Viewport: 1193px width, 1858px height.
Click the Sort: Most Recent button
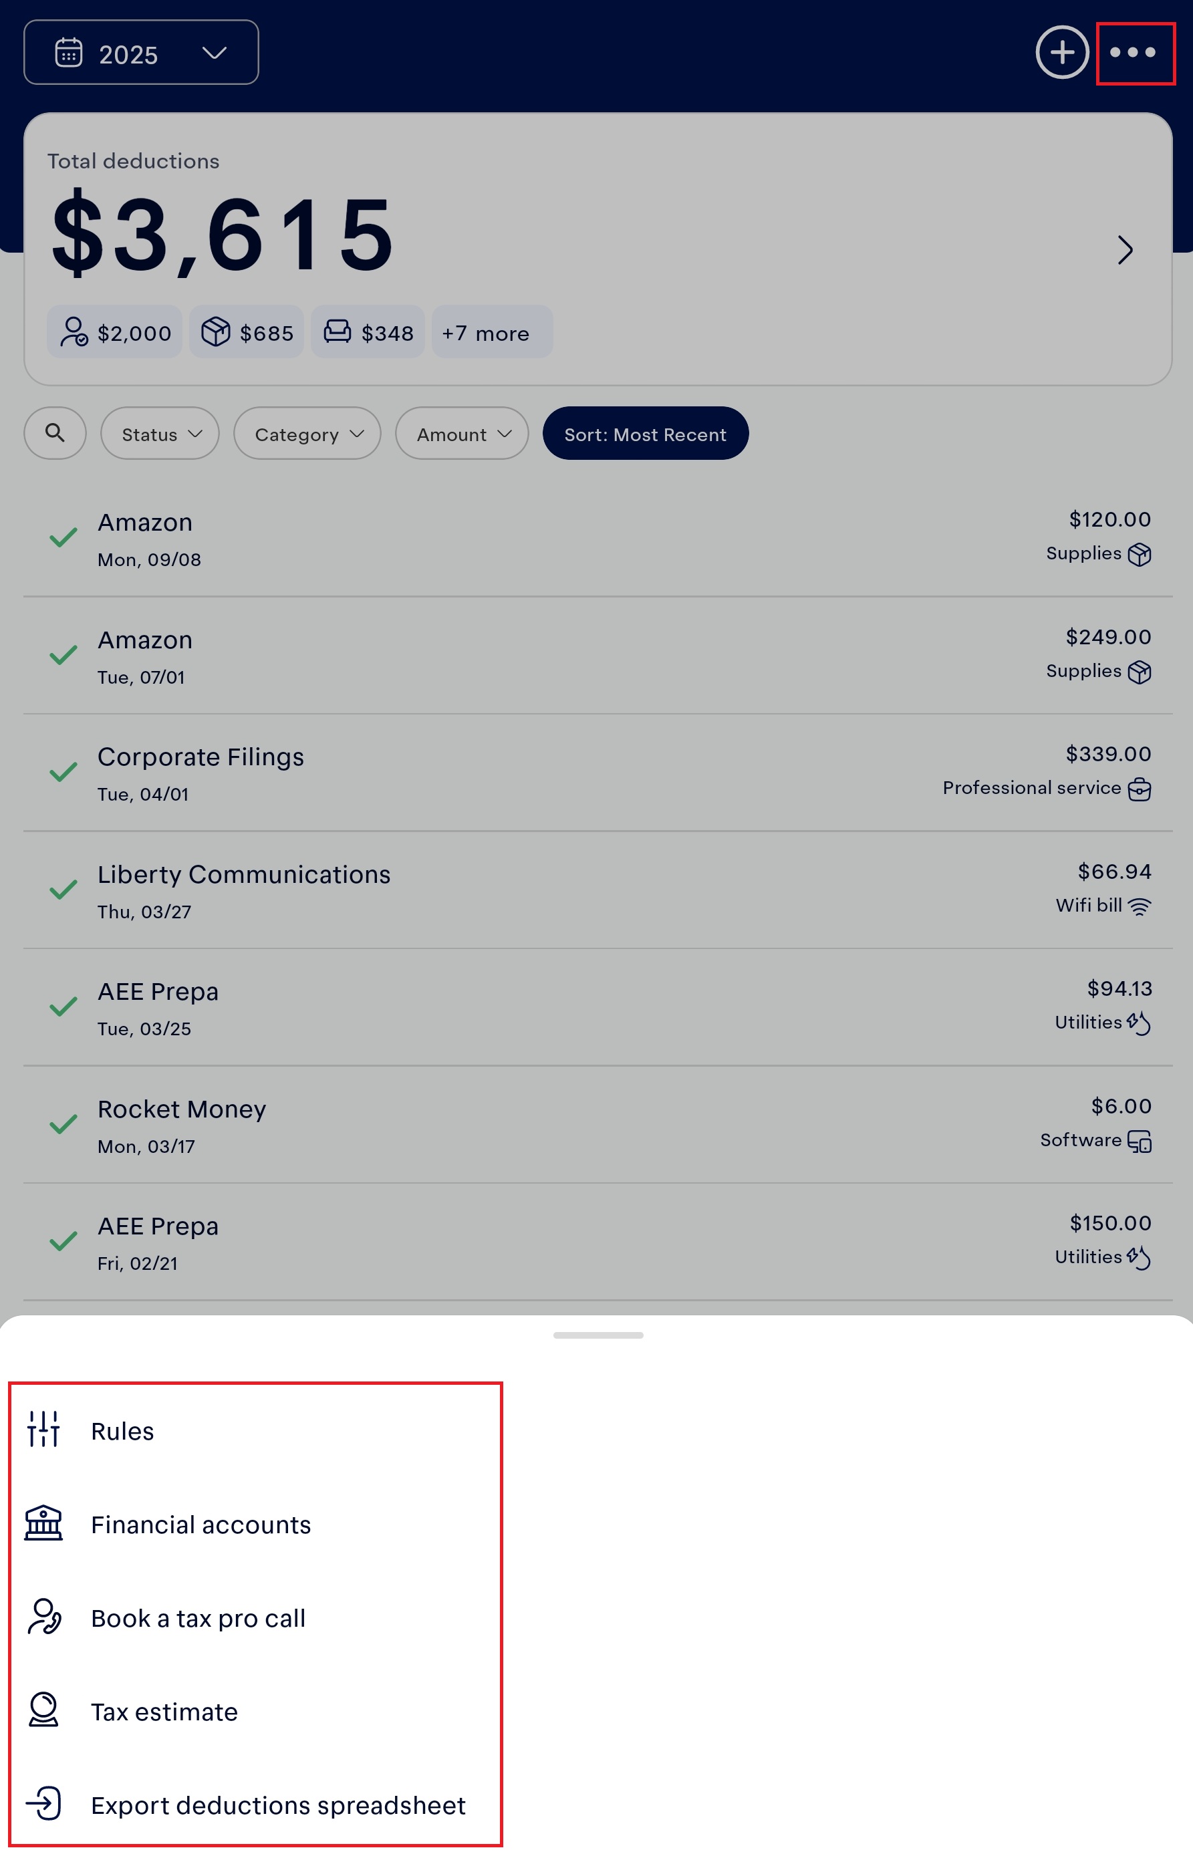coord(644,434)
